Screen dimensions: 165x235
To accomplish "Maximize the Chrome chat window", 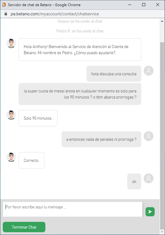I will click(x=144, y=5).
